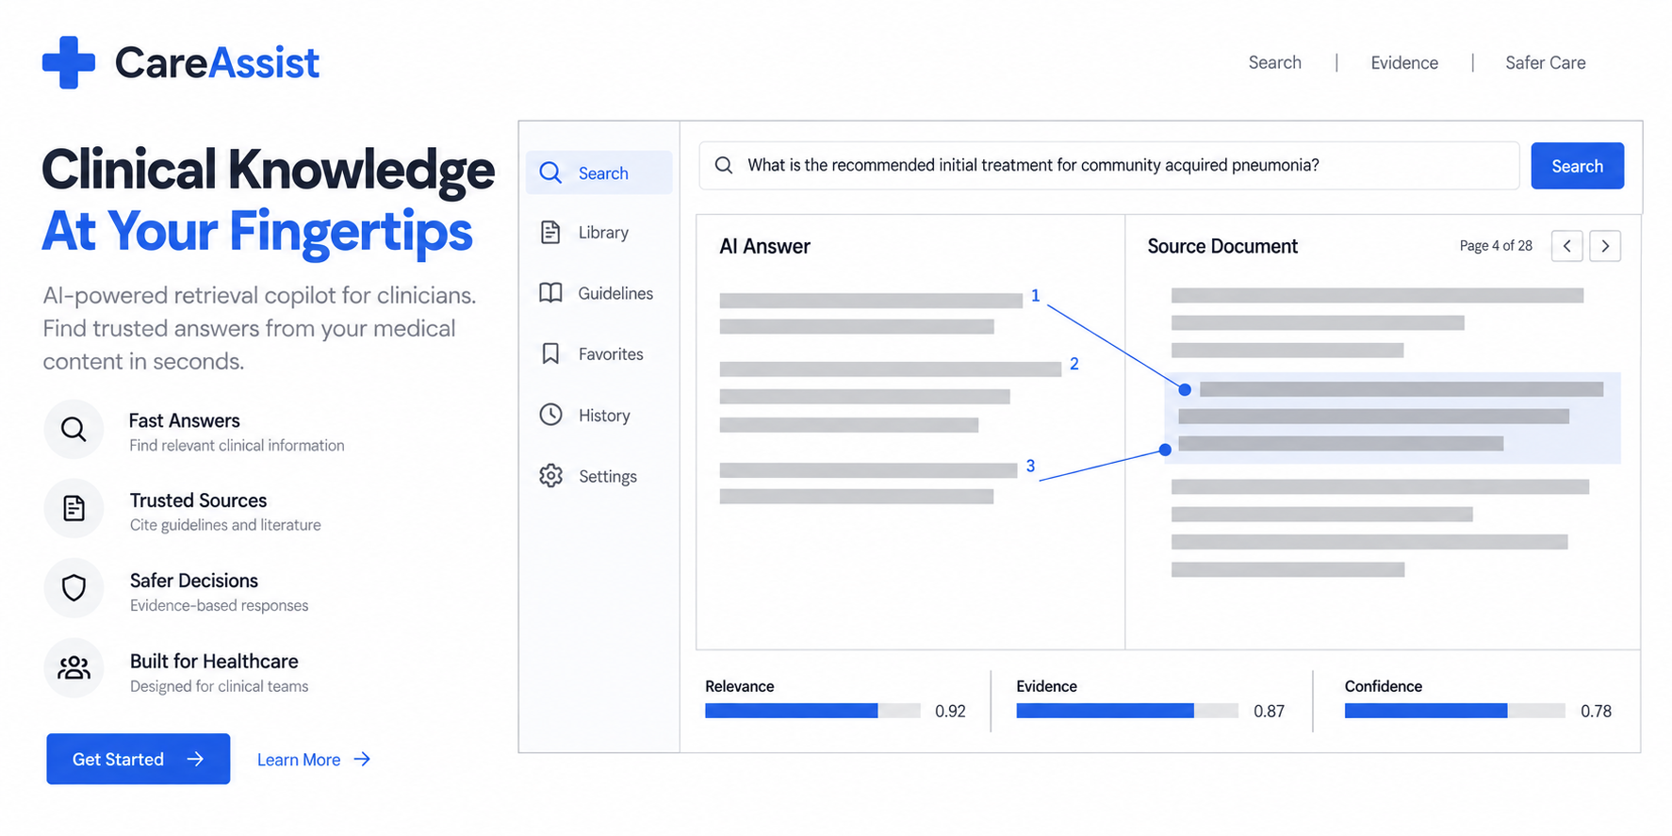Open the Safer Care navigation link

click(1546, 62)
